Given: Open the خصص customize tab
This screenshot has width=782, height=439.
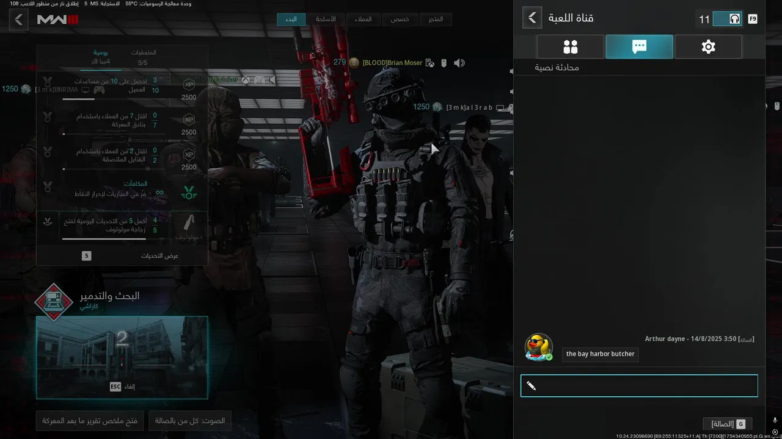Looking at the screenshot, I should (400, 20).
